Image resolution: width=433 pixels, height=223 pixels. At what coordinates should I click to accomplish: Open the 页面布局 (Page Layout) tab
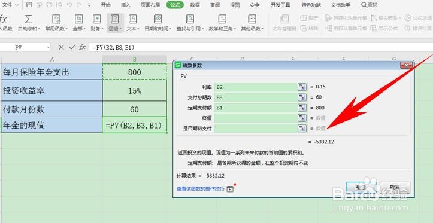click(x=150, y=5)
